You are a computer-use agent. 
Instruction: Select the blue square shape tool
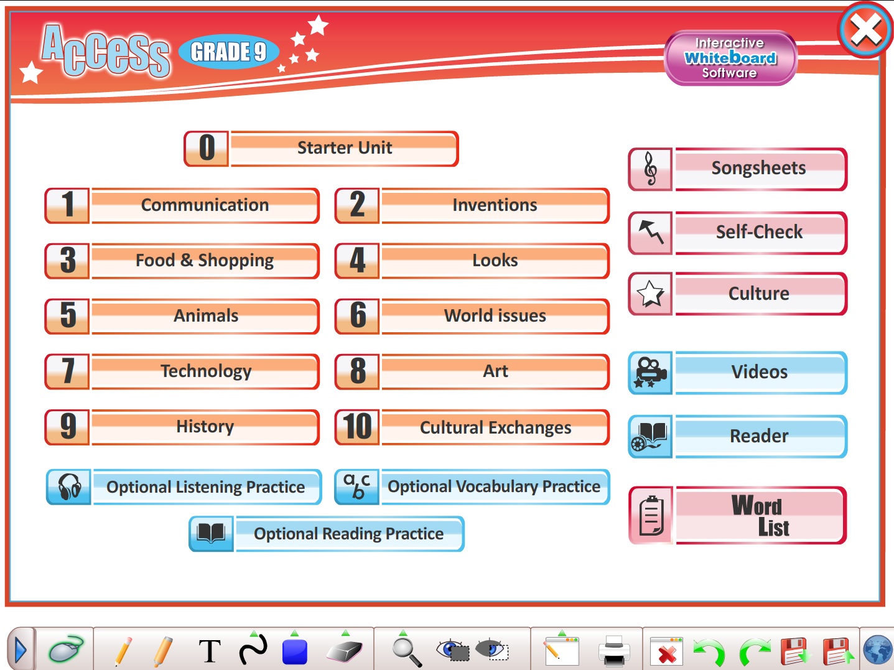tap(294, 650)
